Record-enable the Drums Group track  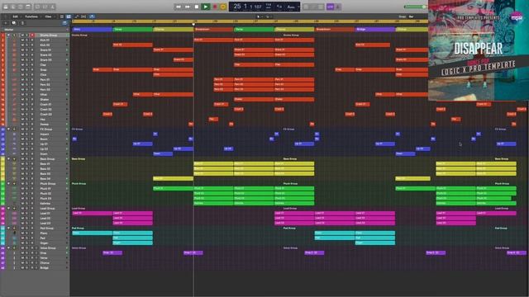click(32, 35)
